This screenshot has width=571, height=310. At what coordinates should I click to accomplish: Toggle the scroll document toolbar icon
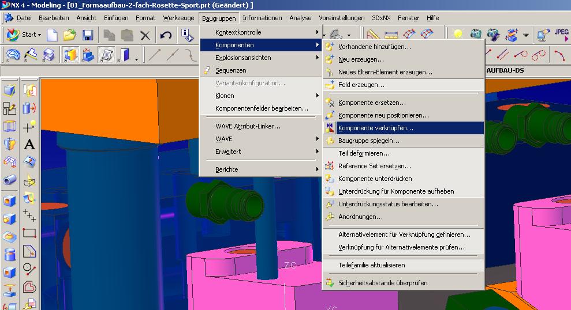(x=107, y=55)
